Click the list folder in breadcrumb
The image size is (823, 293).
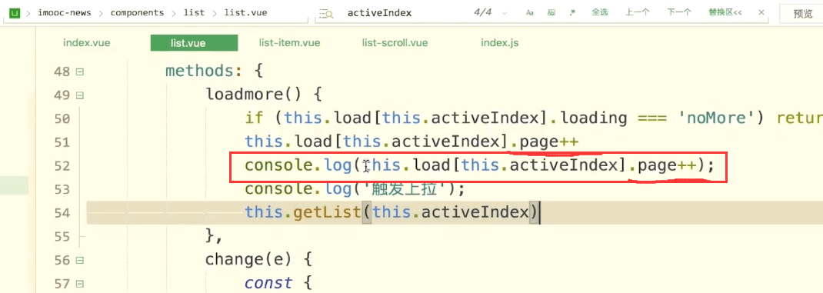[x=194, y=12]
